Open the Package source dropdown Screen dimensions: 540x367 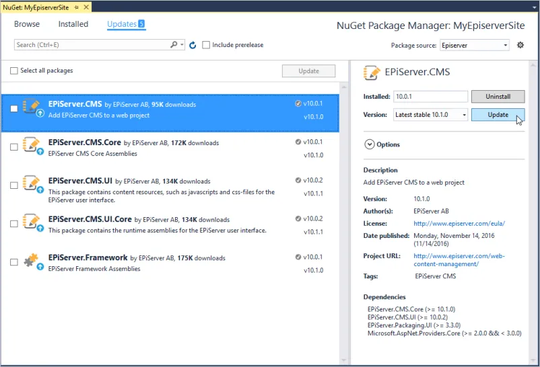coord(475,46)
